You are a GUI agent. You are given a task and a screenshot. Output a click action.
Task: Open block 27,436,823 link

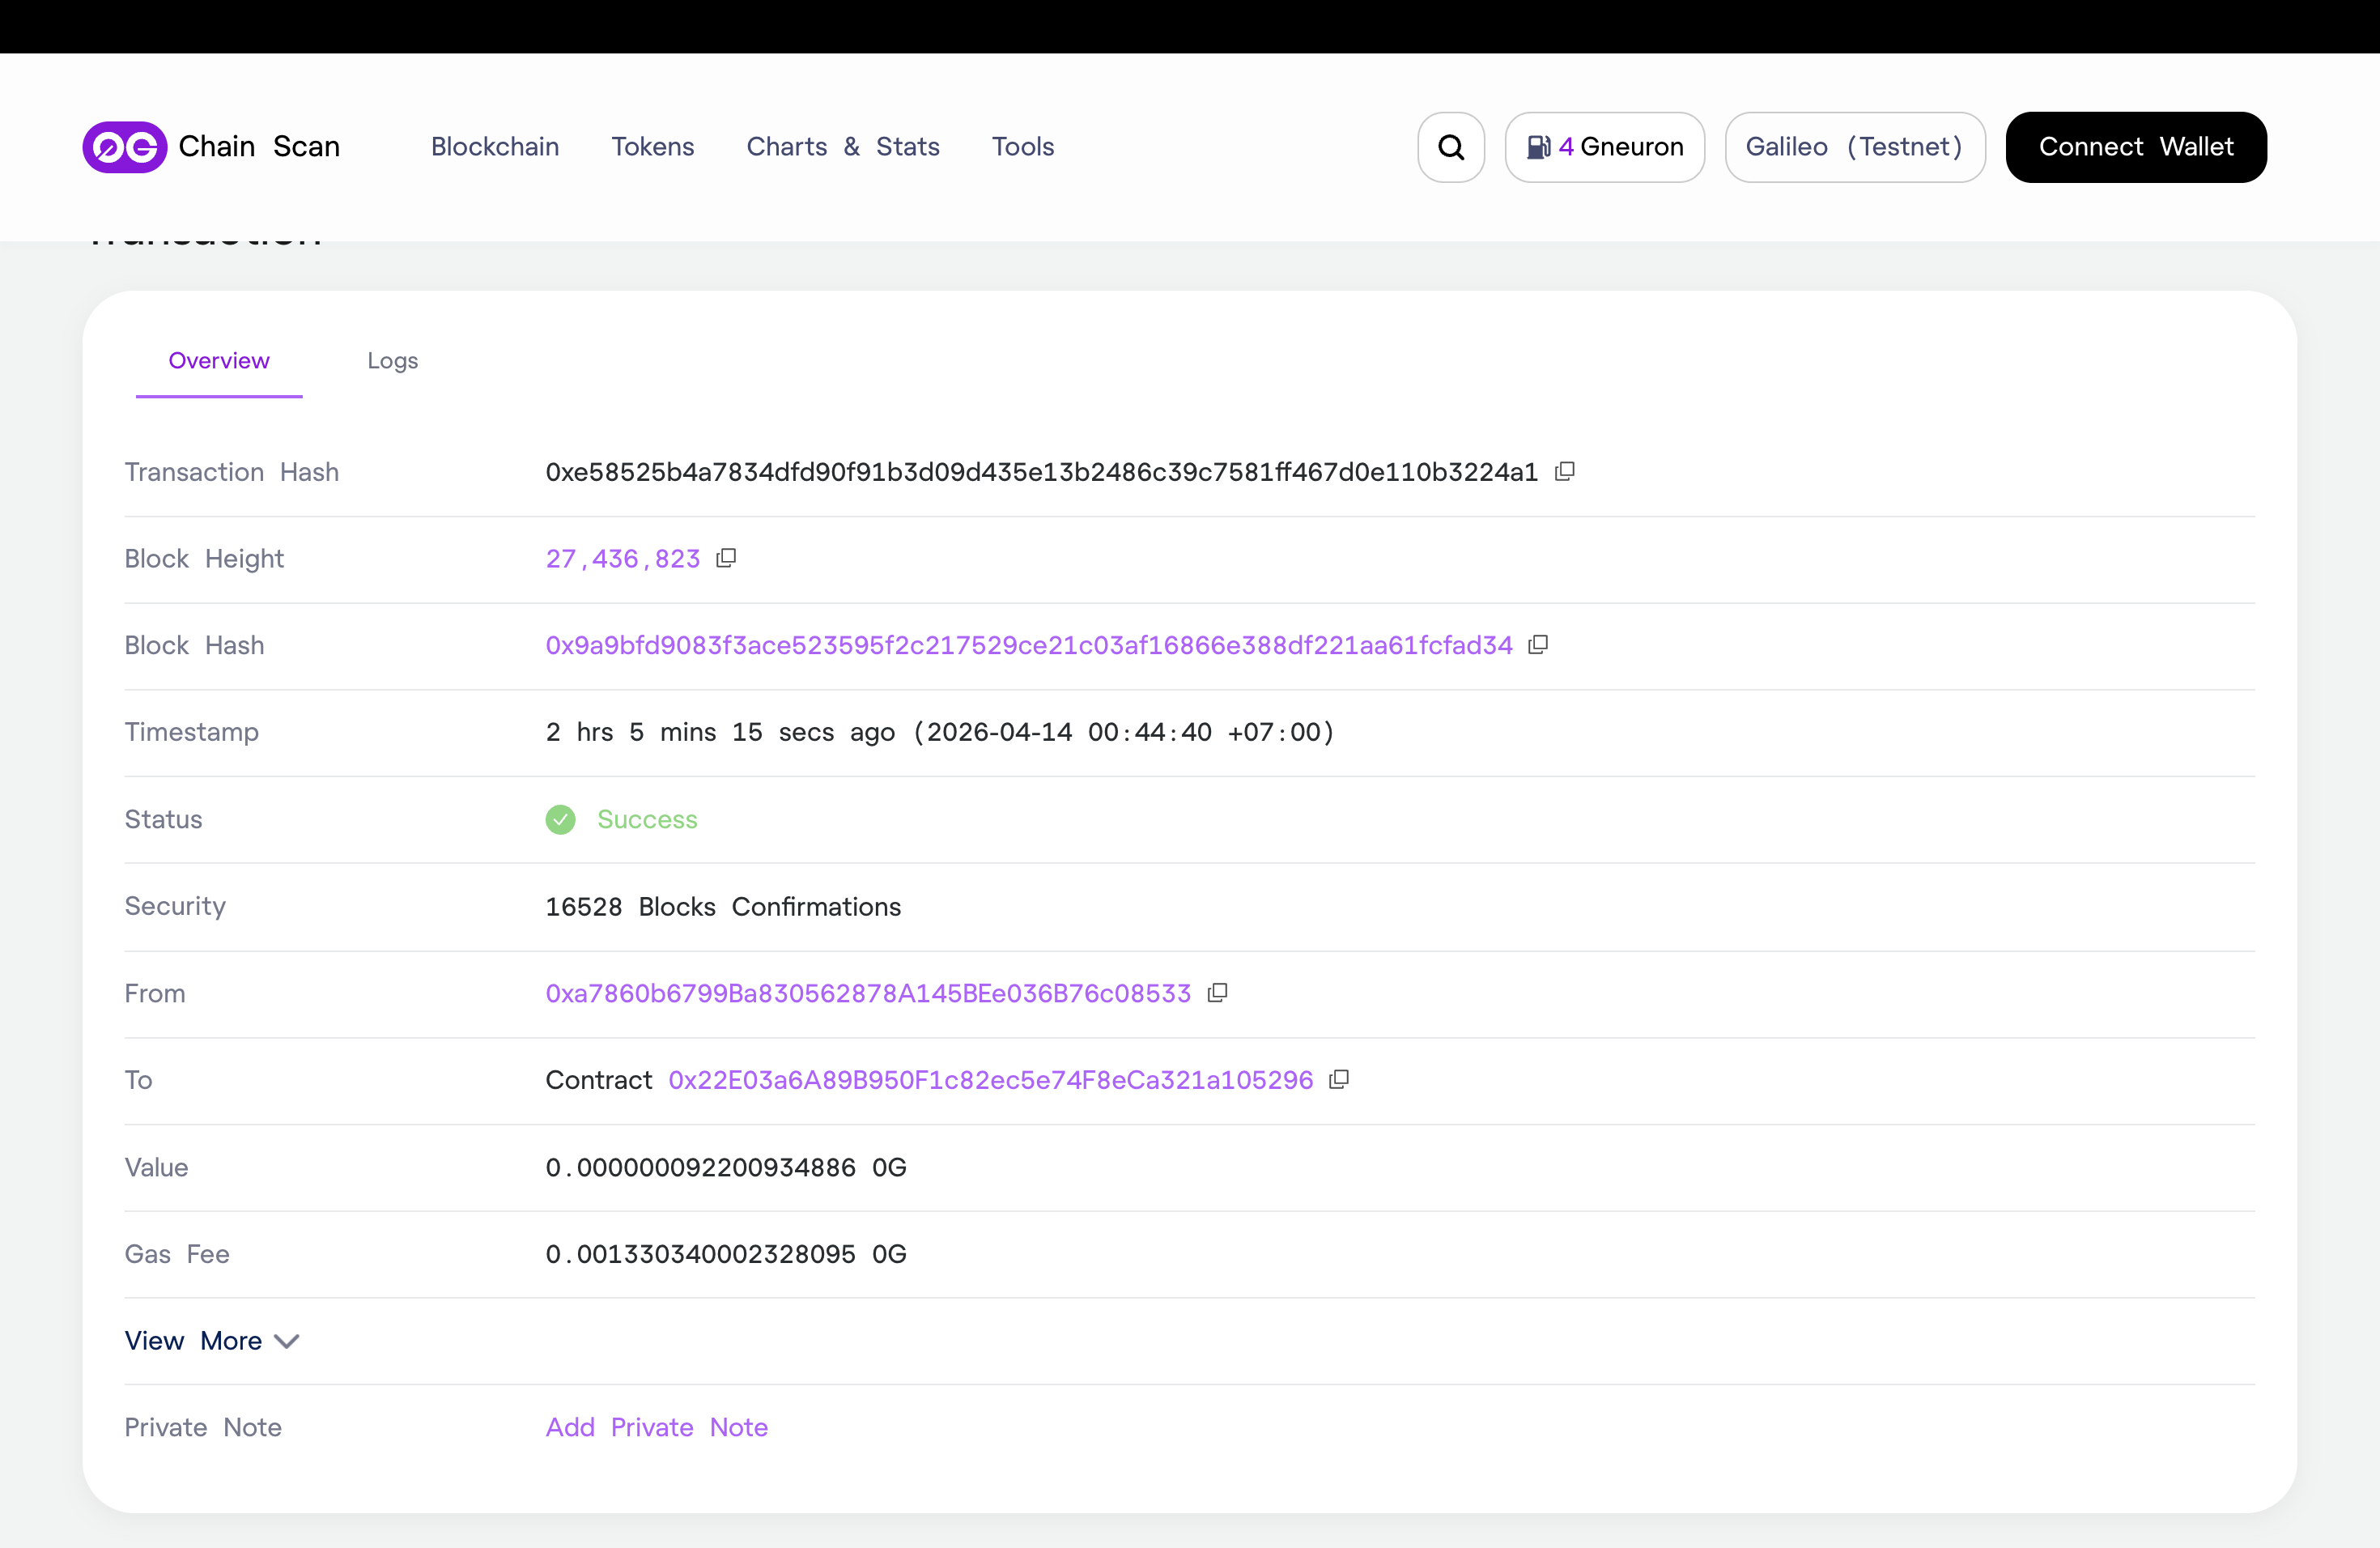pyautogui.click(x=622, y=559)
